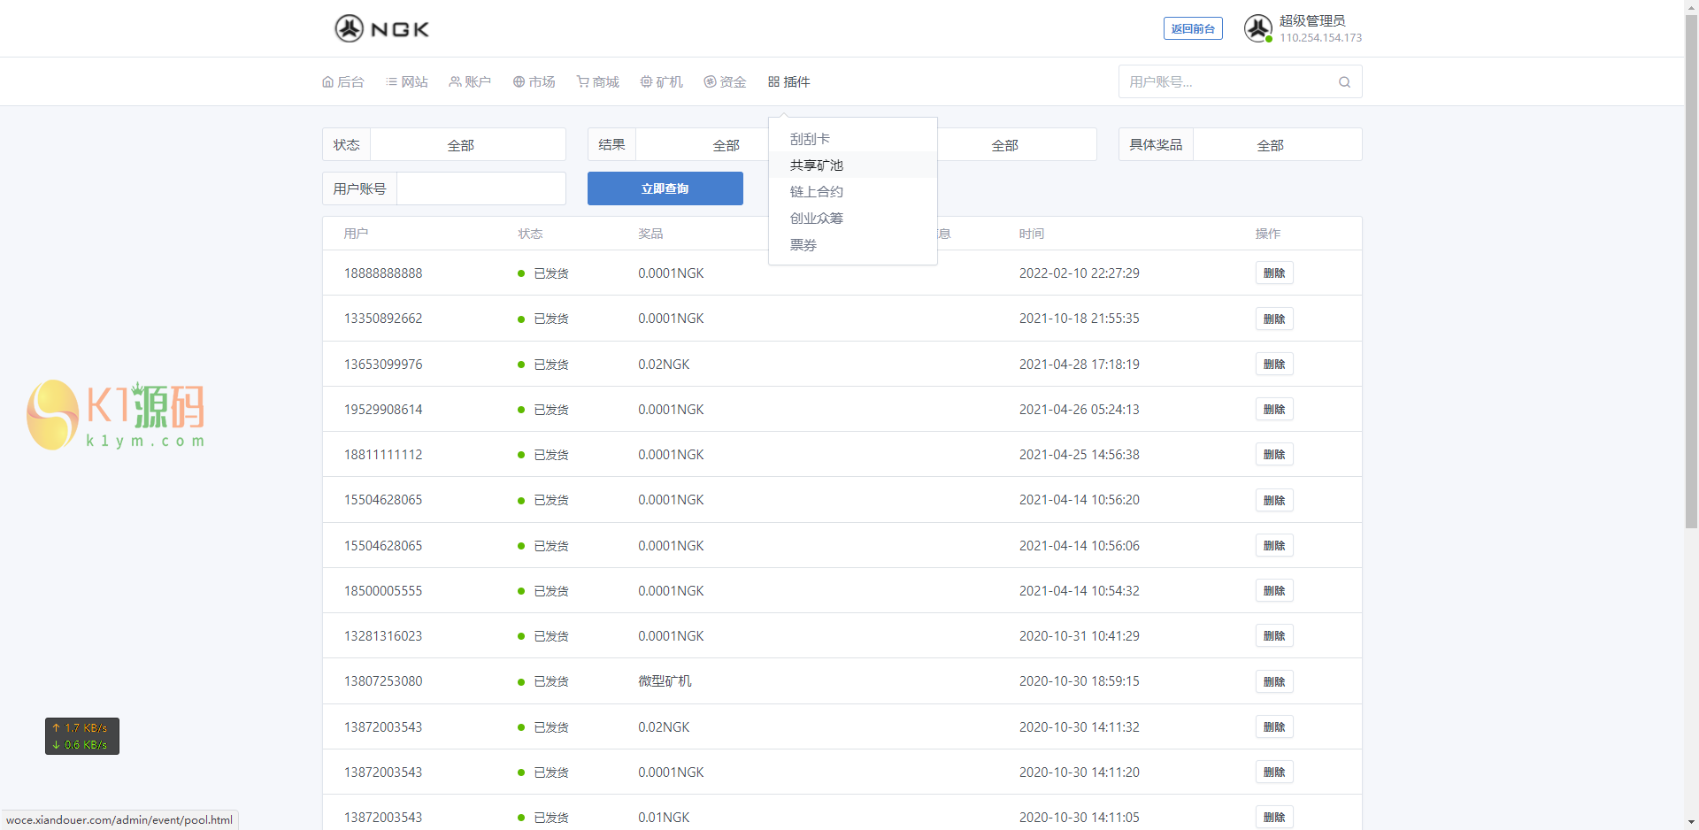
Task: Click the admin avatar icon
Action: 1257,28
